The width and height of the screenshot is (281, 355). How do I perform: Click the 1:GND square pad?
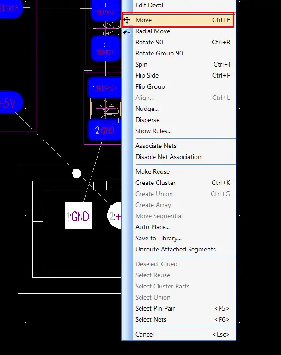point(79,215)
